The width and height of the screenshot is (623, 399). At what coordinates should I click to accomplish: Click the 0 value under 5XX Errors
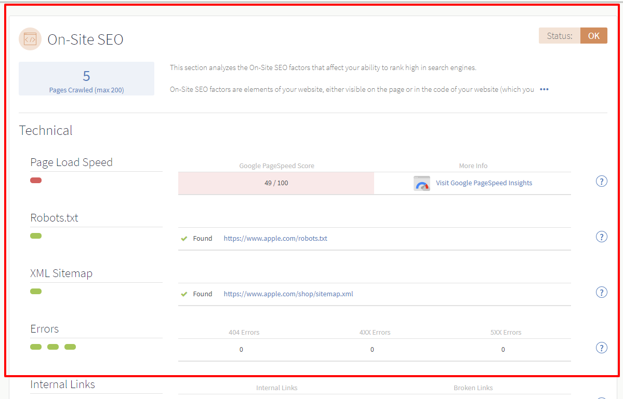tap(503, 349)
